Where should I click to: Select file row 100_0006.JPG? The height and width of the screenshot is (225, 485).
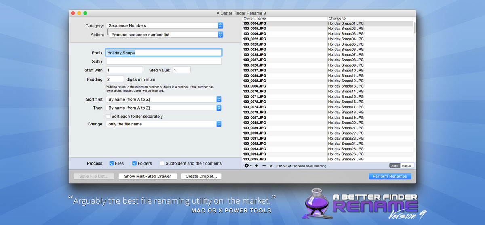(x=328, y=34)
